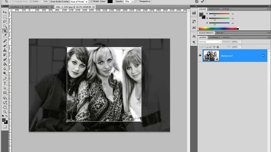Screen dimensions: 271x152
Task: Open the Paragraph panel icon
Action: [x=194, y=42]
